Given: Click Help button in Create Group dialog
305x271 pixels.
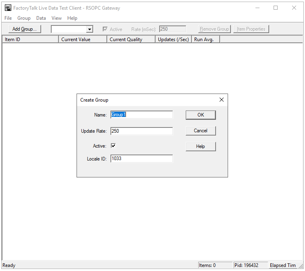Looking at the screenshot, I should point(201,146).
